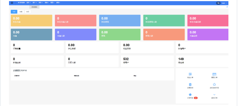Expand the second navbar menu with arrow
Viewport: 238px width, 106px height.
[28, 3]
